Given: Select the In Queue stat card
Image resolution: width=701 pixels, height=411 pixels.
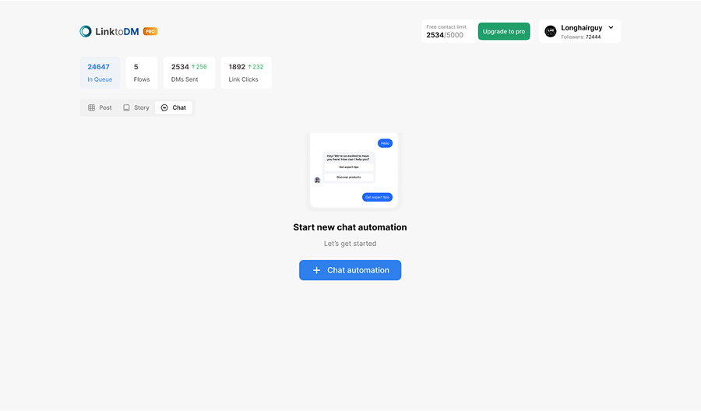Looking at the screenshot, I should (100, 72).
